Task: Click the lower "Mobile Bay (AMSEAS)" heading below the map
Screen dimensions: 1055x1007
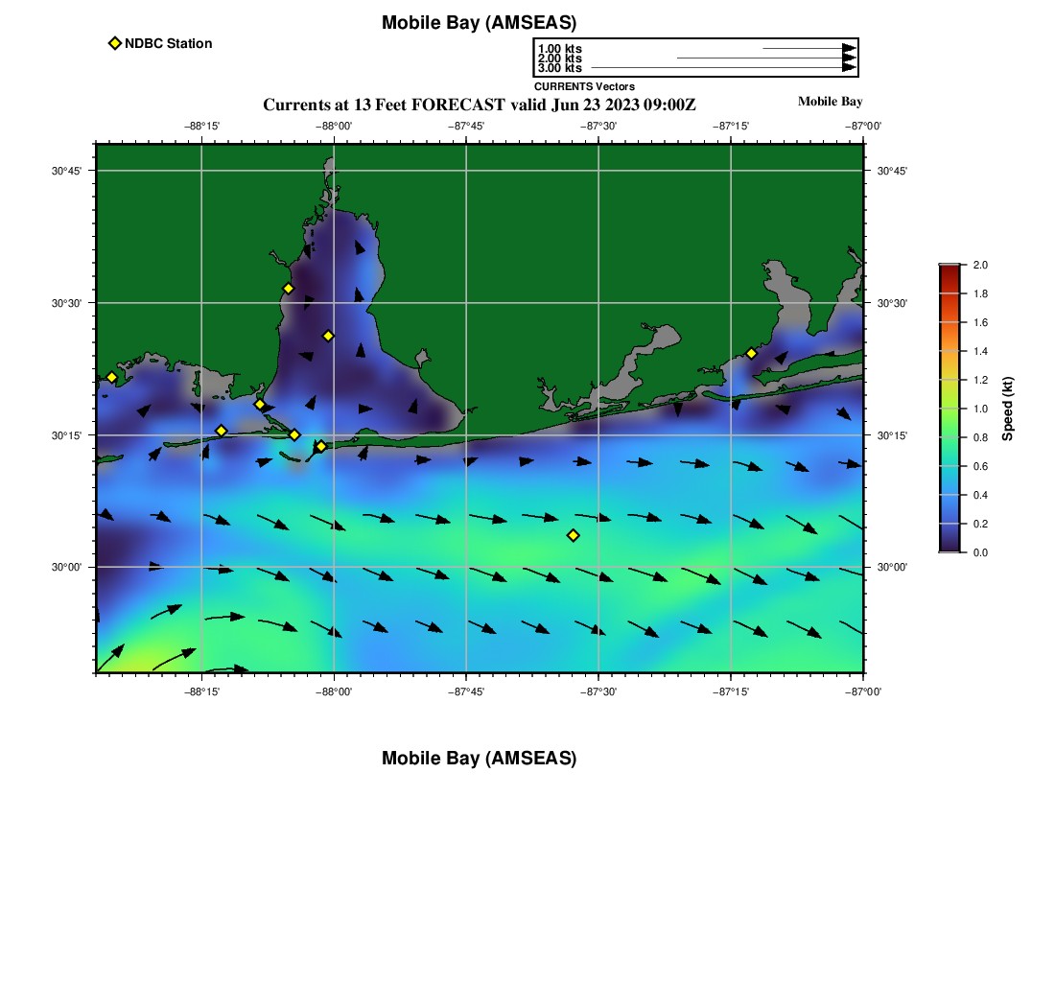Action: coord(479,759)
